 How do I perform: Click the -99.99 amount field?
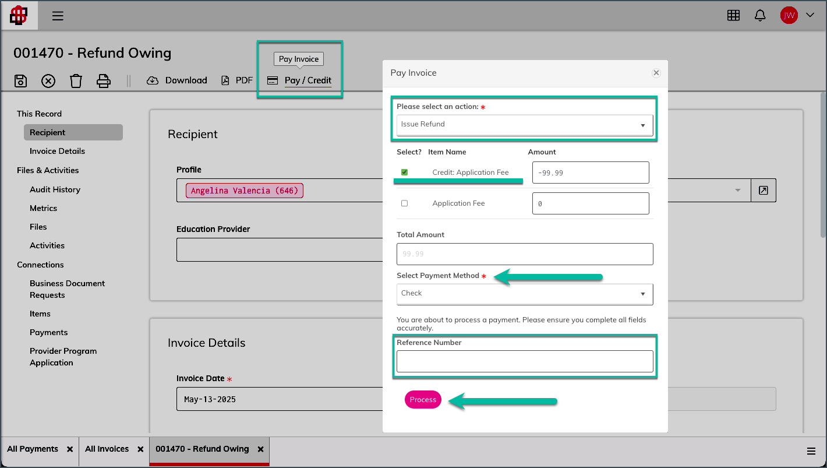(591, 173)
